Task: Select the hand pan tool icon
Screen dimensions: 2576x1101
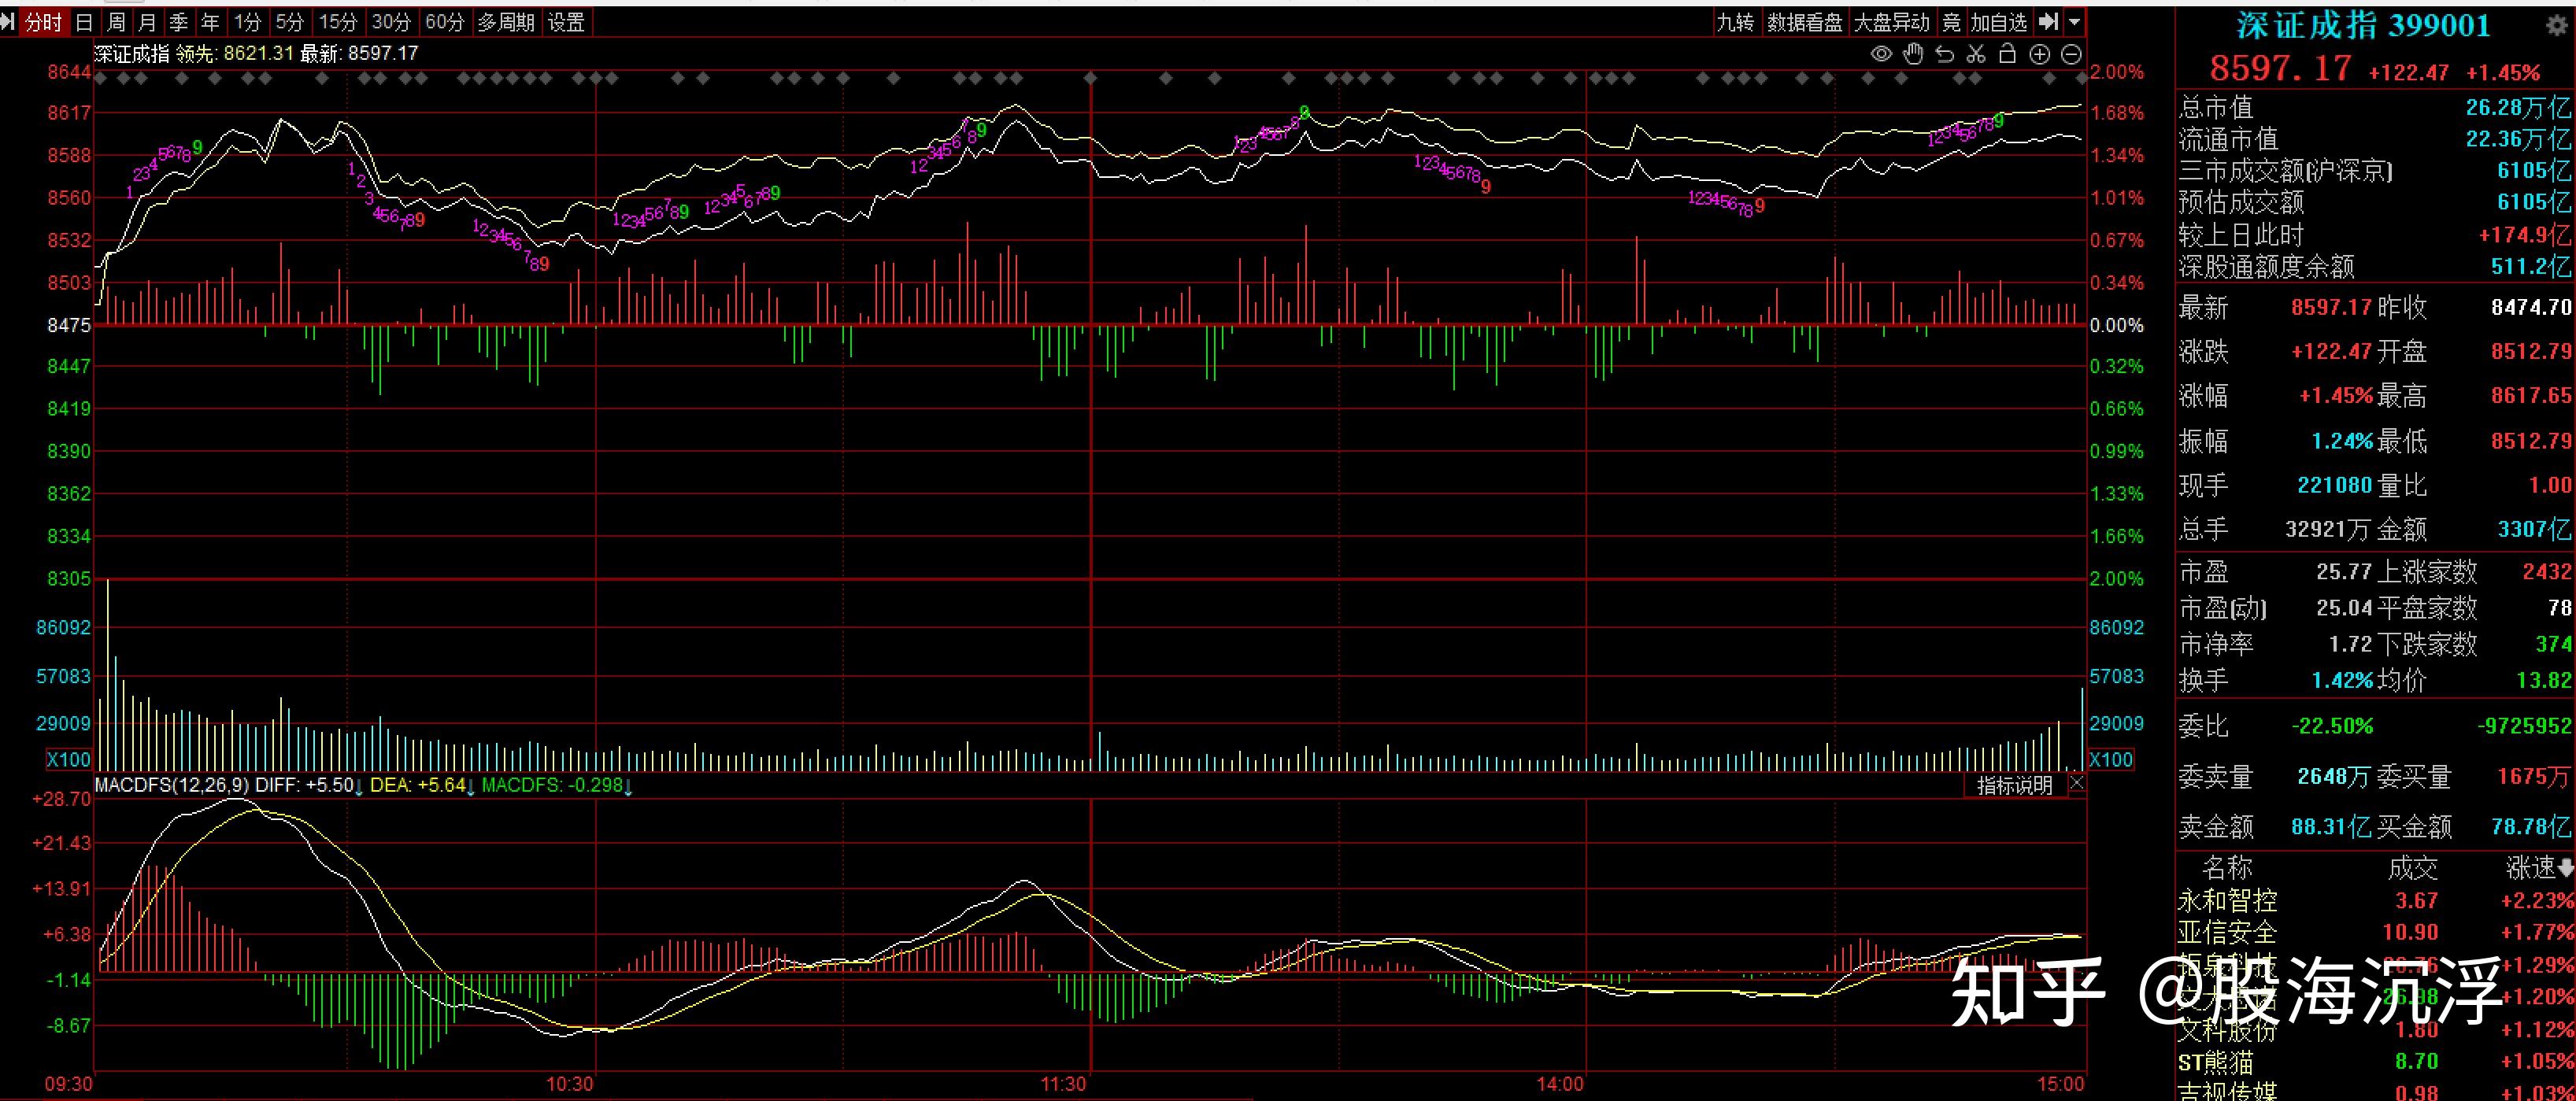Action: pyautogui.click(x=1913, y=54)
